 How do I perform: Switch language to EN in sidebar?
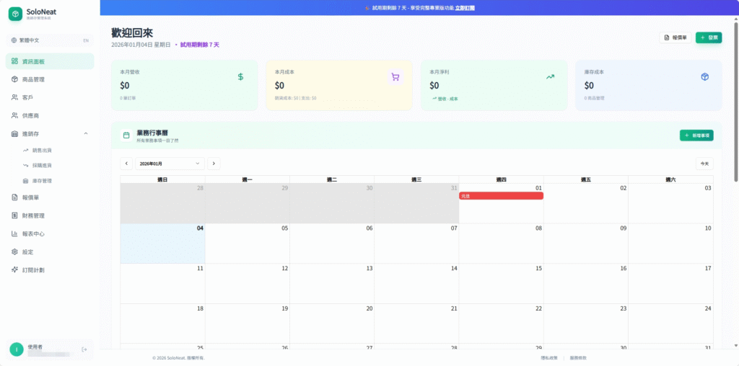coord(86,40)
